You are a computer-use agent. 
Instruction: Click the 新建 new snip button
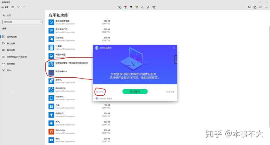5,7
